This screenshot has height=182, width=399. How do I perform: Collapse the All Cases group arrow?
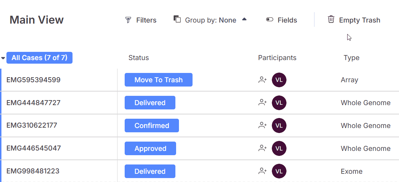point(3,58)
